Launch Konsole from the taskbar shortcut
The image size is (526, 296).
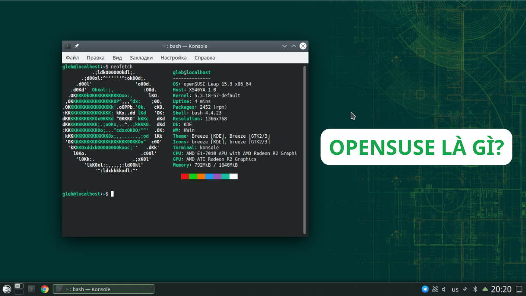(x=32, y=289)
